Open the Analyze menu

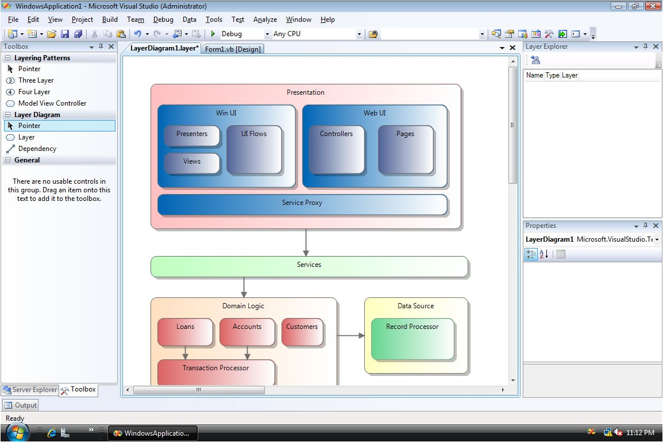[x=265, y=20]
